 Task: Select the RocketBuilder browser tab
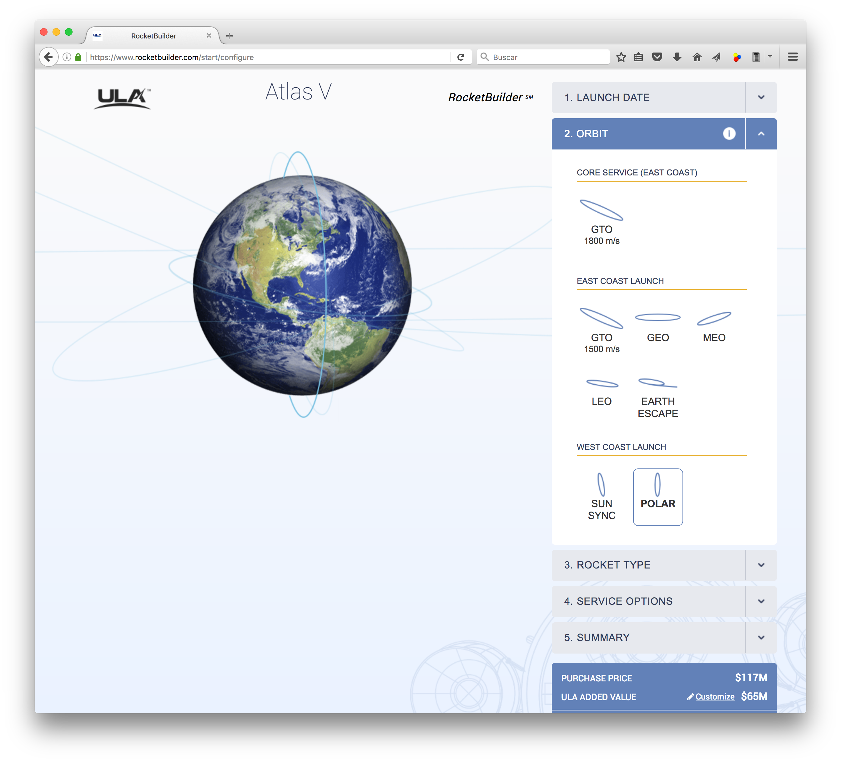153,36
